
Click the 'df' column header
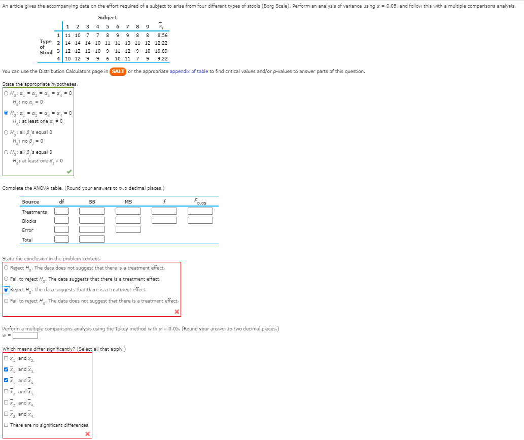point(61,201)
